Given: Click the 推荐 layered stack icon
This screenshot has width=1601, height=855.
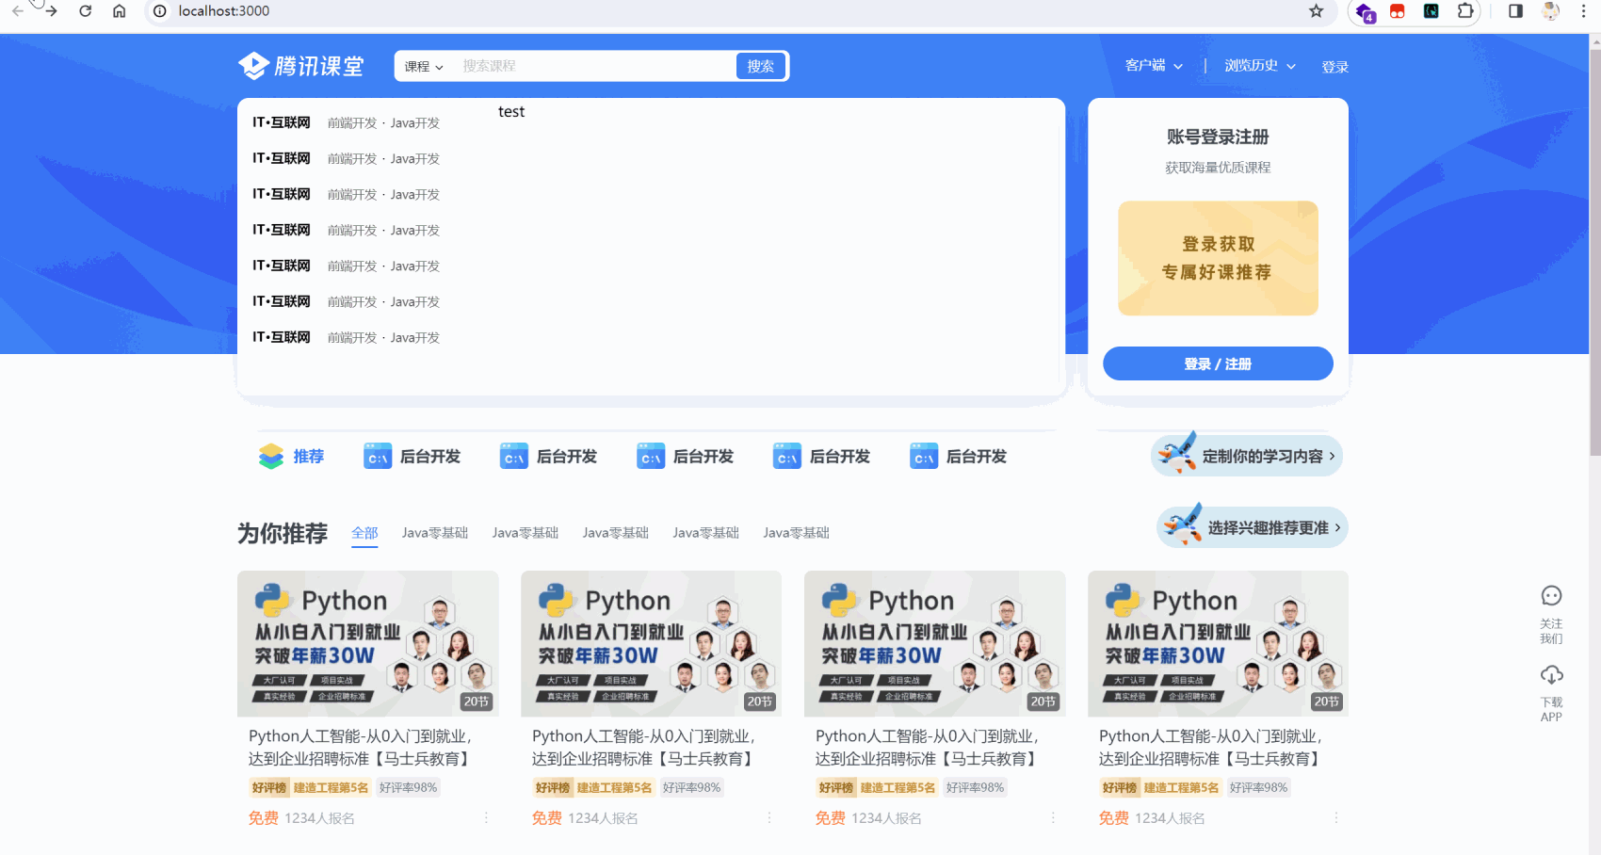Looking at the screenshot, I should point(271,456).
